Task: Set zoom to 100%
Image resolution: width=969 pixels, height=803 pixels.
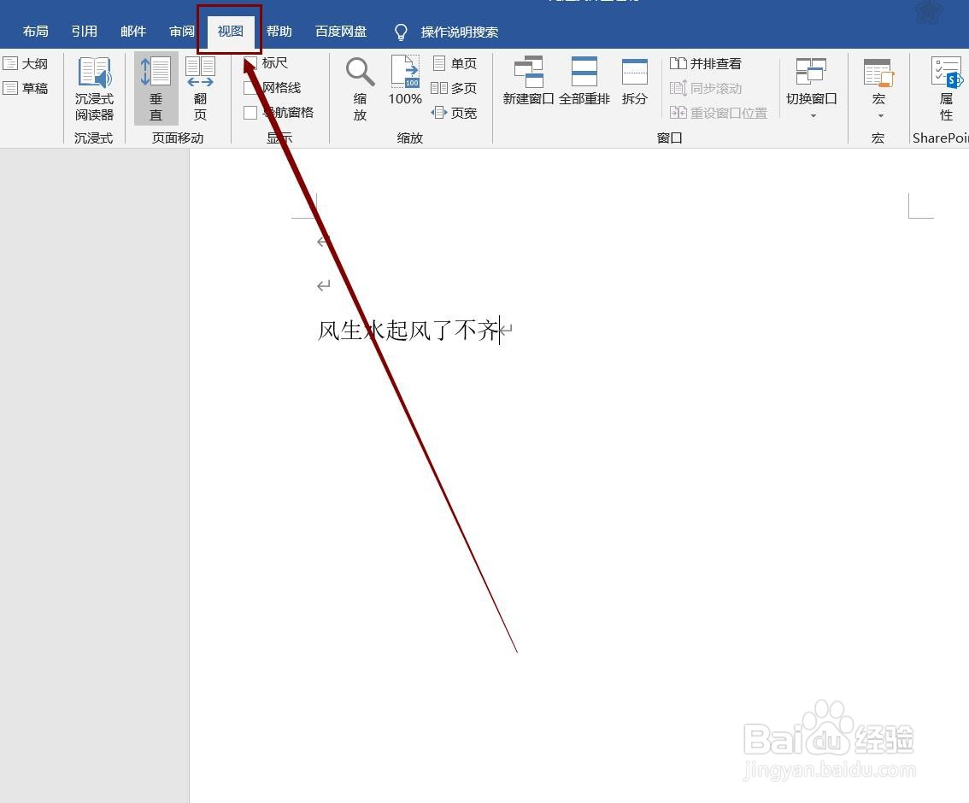Action: tap(405, 80)
